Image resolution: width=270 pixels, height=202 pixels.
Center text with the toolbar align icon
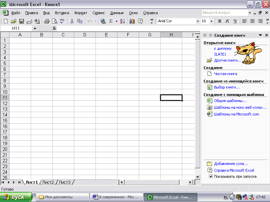coord(252,21)
